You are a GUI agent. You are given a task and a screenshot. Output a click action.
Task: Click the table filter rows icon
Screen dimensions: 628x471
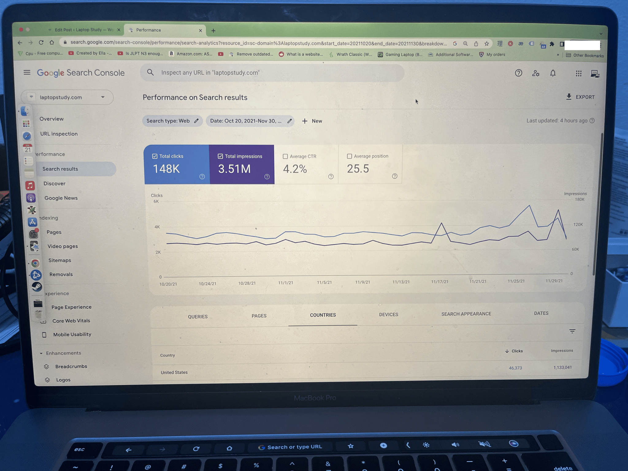click(572, 331)
